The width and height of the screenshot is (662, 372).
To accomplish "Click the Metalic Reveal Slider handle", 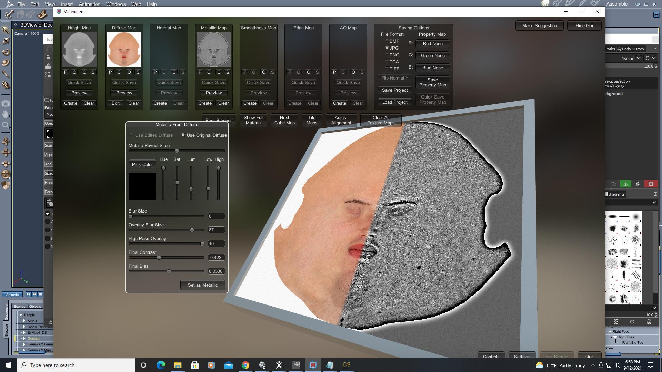I will click(x=177, y=151).
